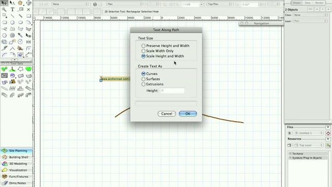The image size is (332, 187).
Task: Select the Oval drawing tool
Action: click(x=20, y=22)
